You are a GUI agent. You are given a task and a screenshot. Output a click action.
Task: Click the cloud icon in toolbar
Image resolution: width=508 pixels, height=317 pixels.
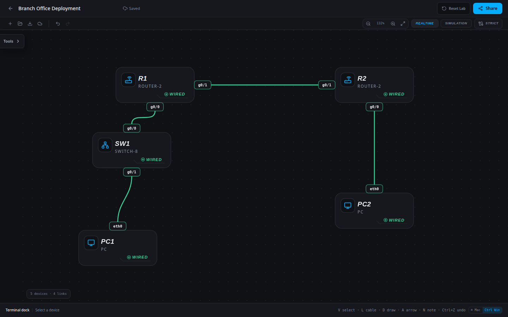(x=40, y=24)
